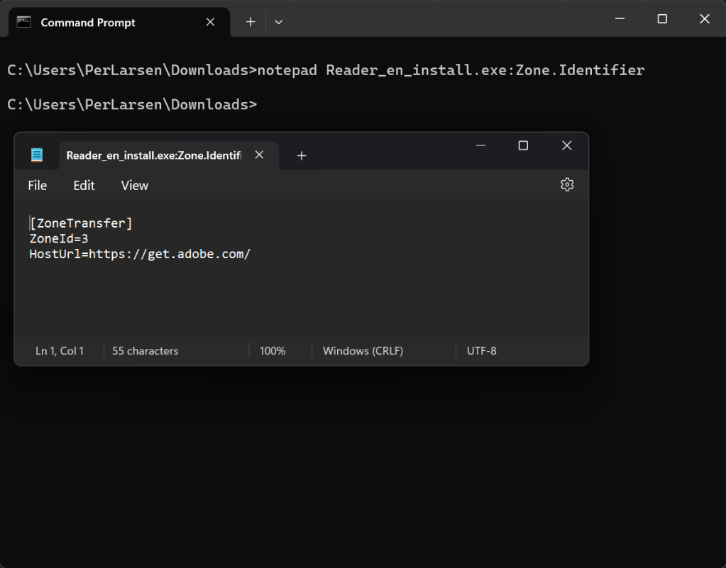Click the ZoneId=3 line in the document

click(x=58, y=238)
